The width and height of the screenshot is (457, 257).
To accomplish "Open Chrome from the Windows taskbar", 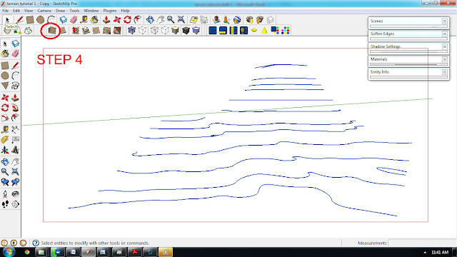I will [x=27, y=252].
